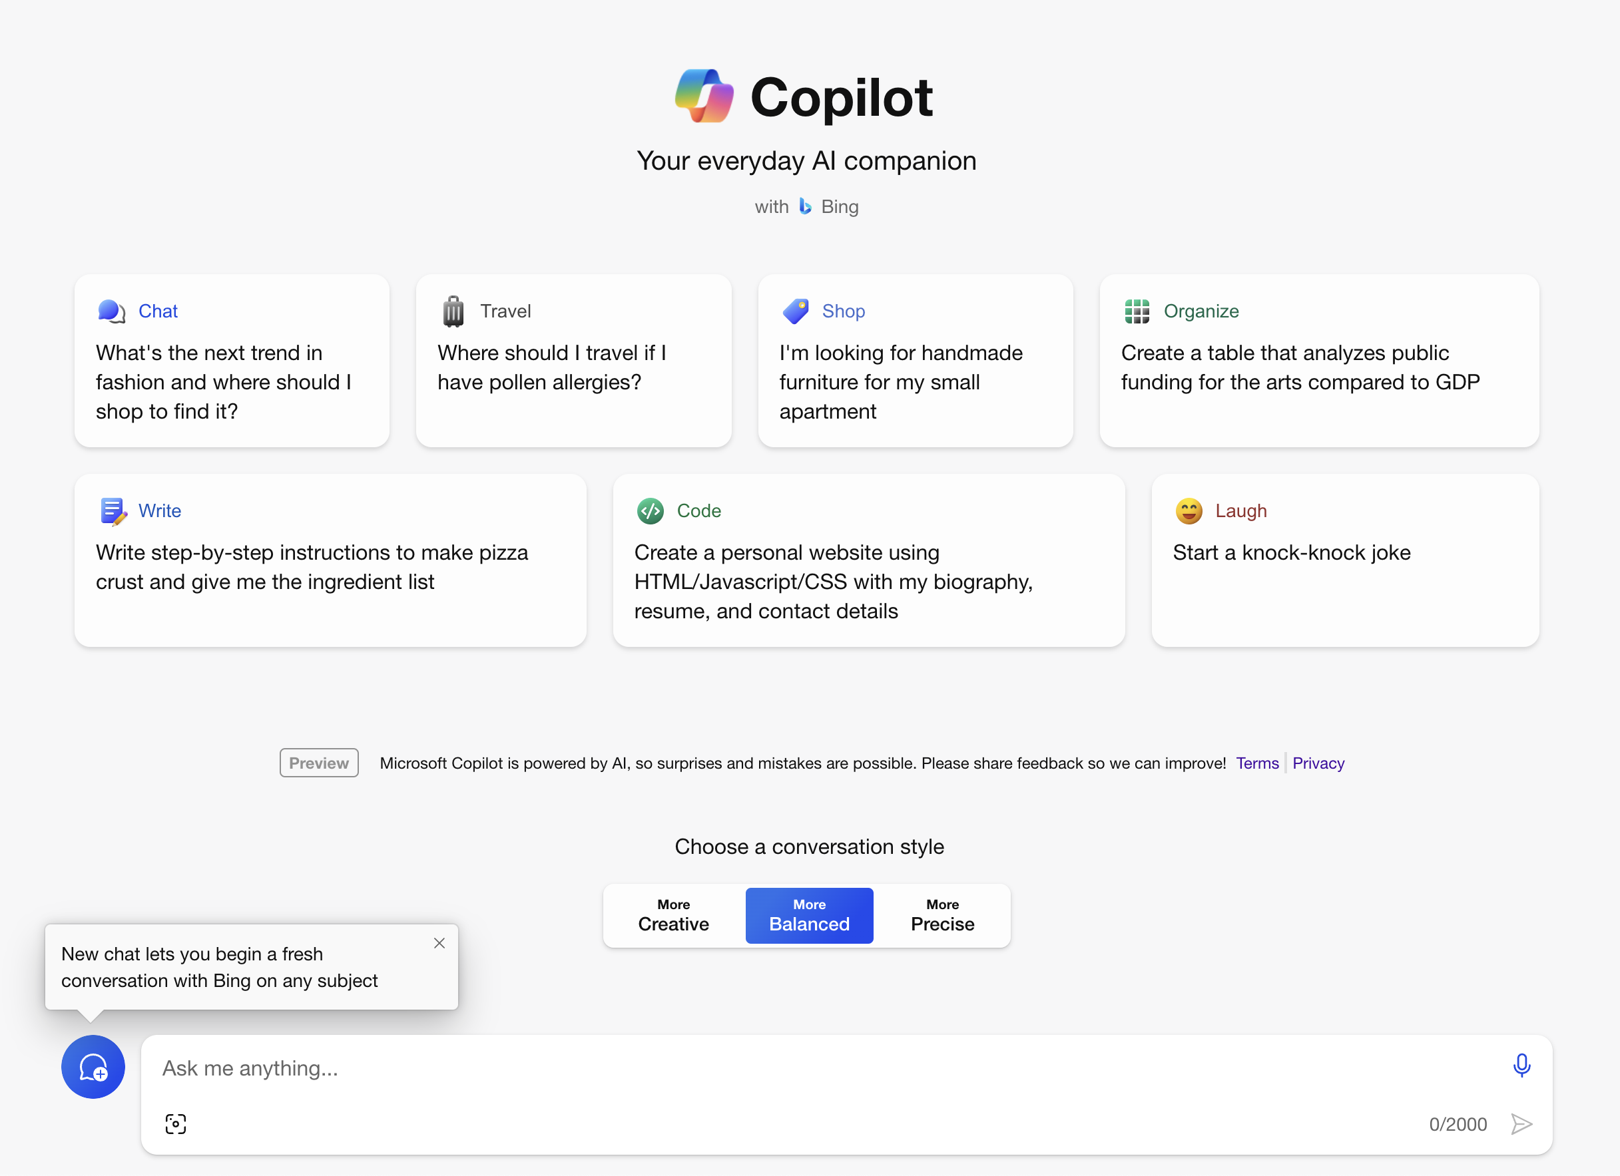Open the Privacy link
Viewport: 1620px width, 1176px height.
tap(1318, 762)
